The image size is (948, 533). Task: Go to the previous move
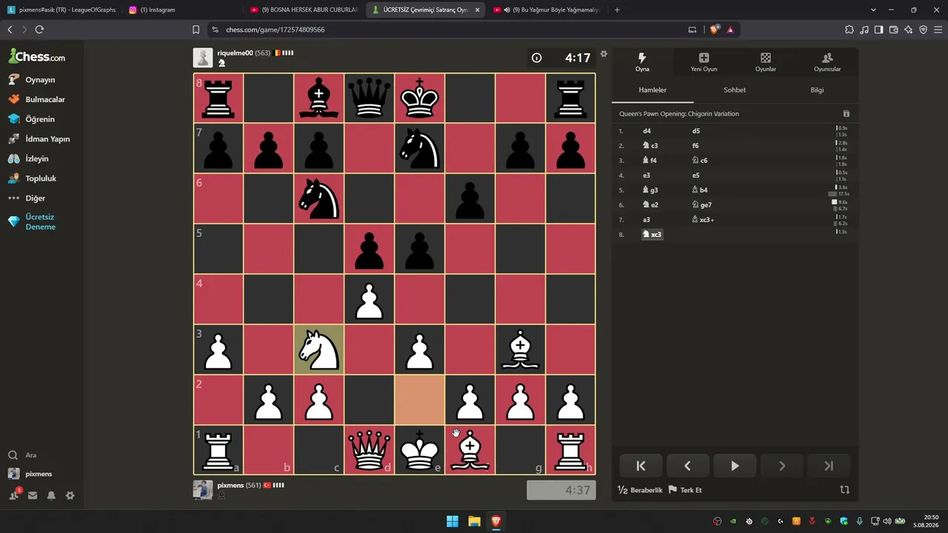[x=687, y=466]
